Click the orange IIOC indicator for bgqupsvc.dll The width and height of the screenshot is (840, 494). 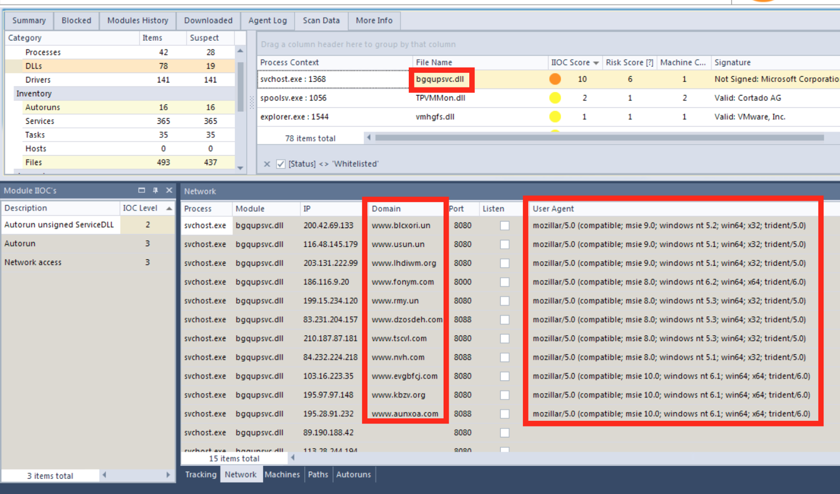[555, 79]
